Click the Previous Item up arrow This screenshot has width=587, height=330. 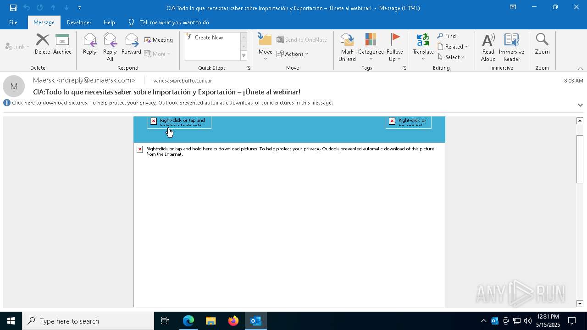tap(53, 8)
